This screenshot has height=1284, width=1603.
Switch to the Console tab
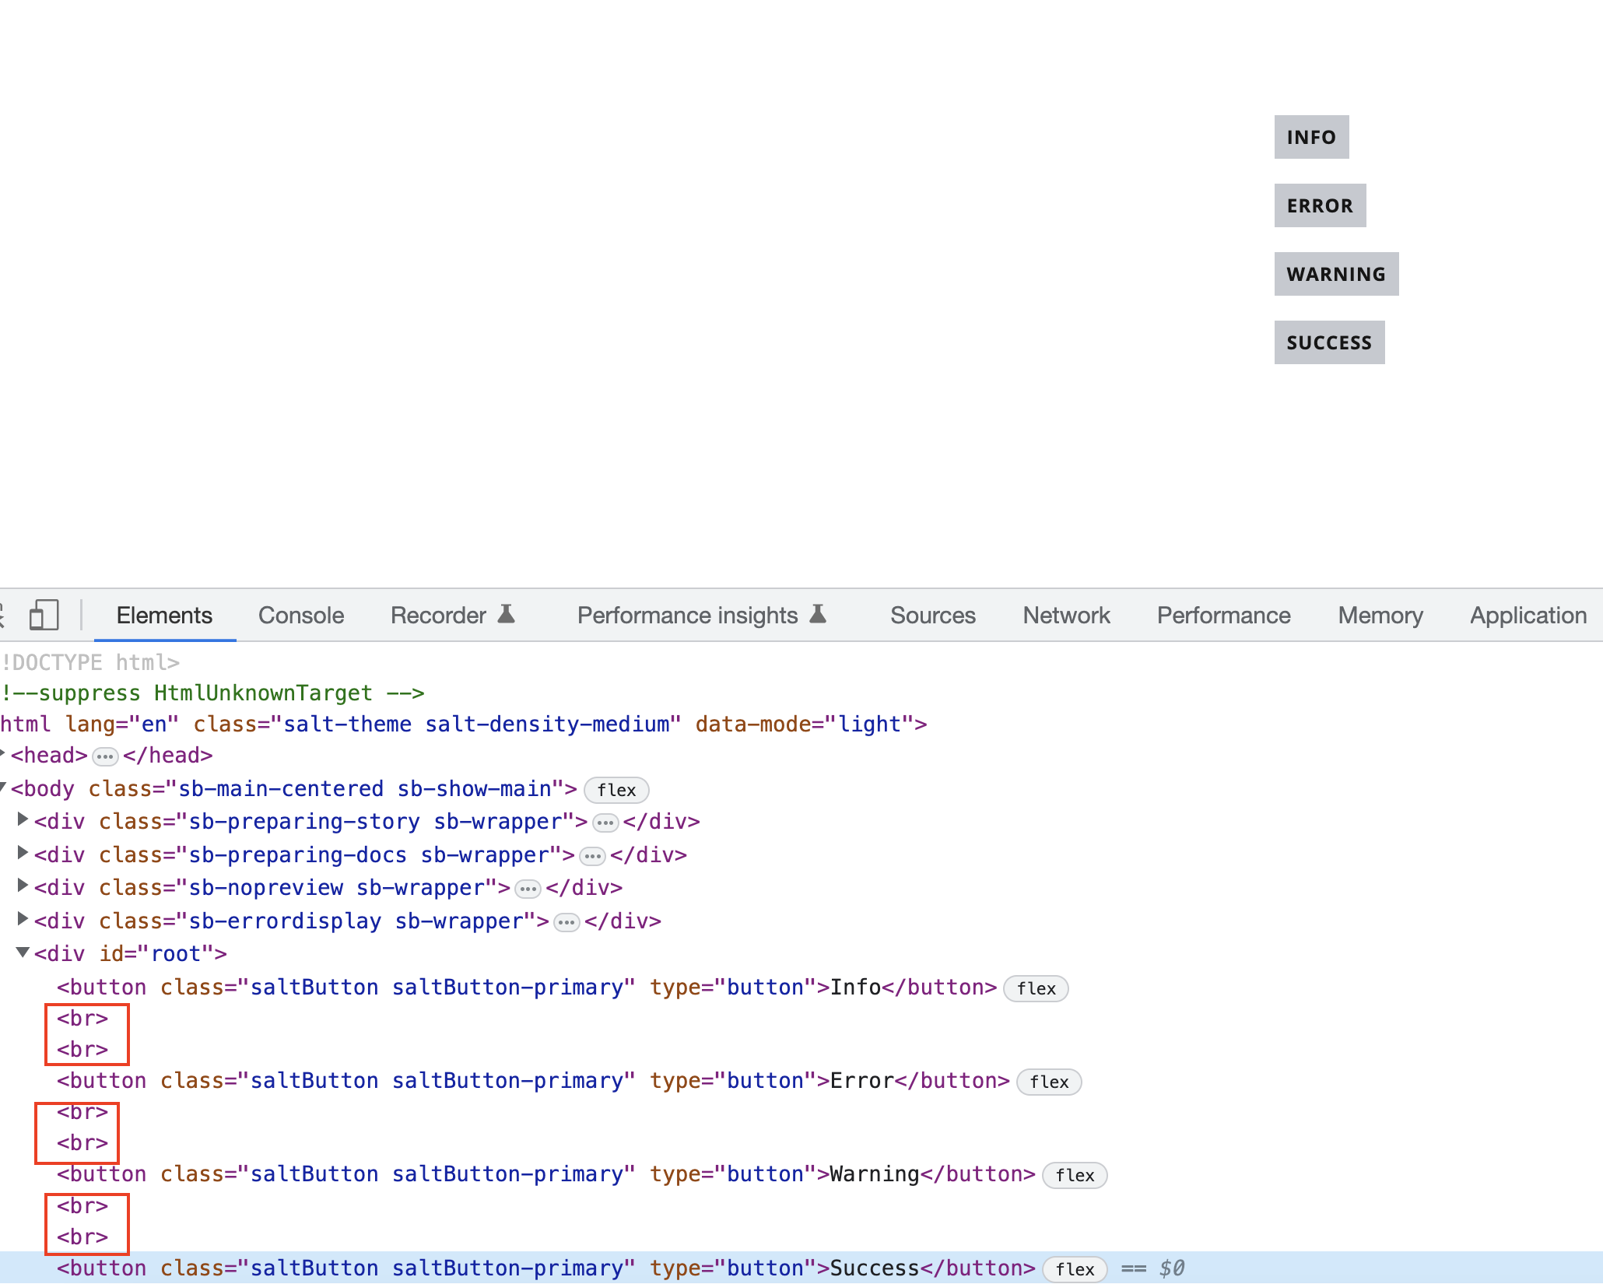[300, 615]
